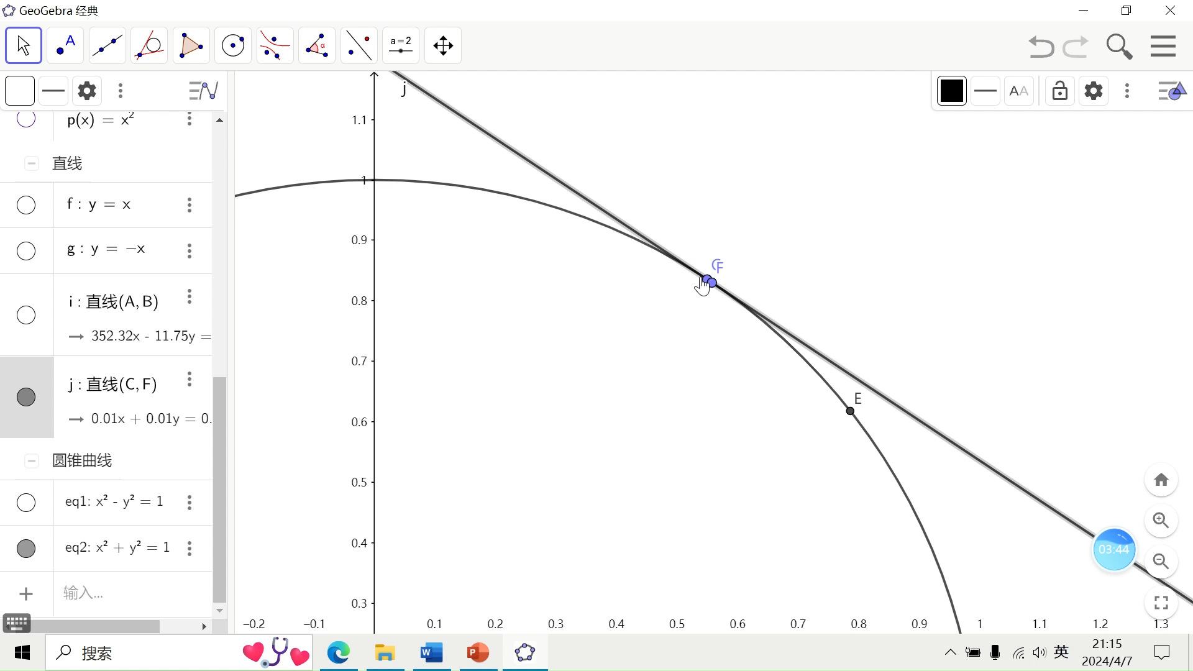Select the Circle with center tool

pyautogui.click(x=233, y=45)
